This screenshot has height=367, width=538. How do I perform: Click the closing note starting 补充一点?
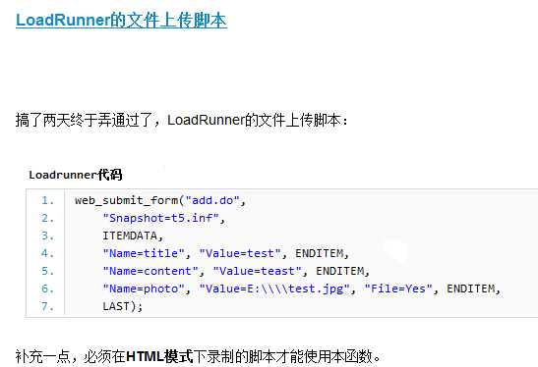tap(199, 356)
